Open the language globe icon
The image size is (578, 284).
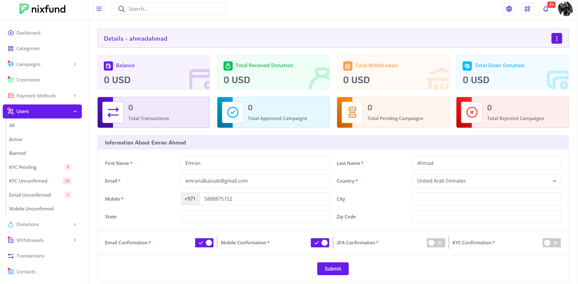tap(509, 9)
